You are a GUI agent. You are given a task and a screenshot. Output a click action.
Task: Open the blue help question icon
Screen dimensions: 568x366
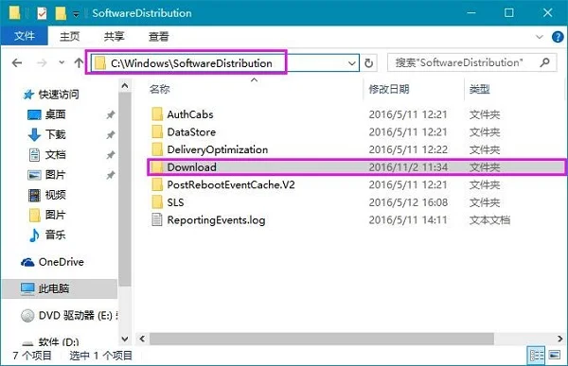tap(558, 37)
